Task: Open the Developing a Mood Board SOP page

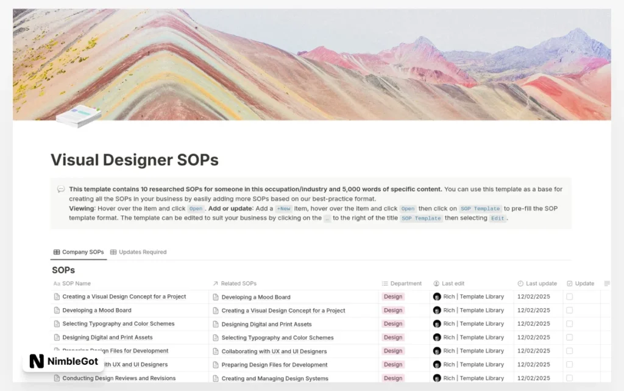Action: pyautogui.click(x=97, y=310)
